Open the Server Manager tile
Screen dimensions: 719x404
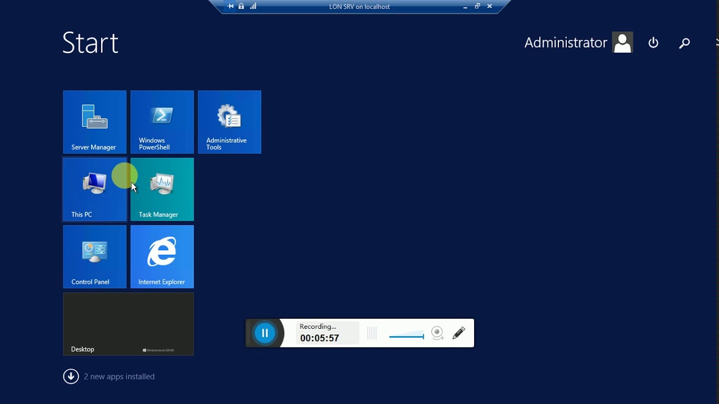pyautogui.click(x=94, y=122)
